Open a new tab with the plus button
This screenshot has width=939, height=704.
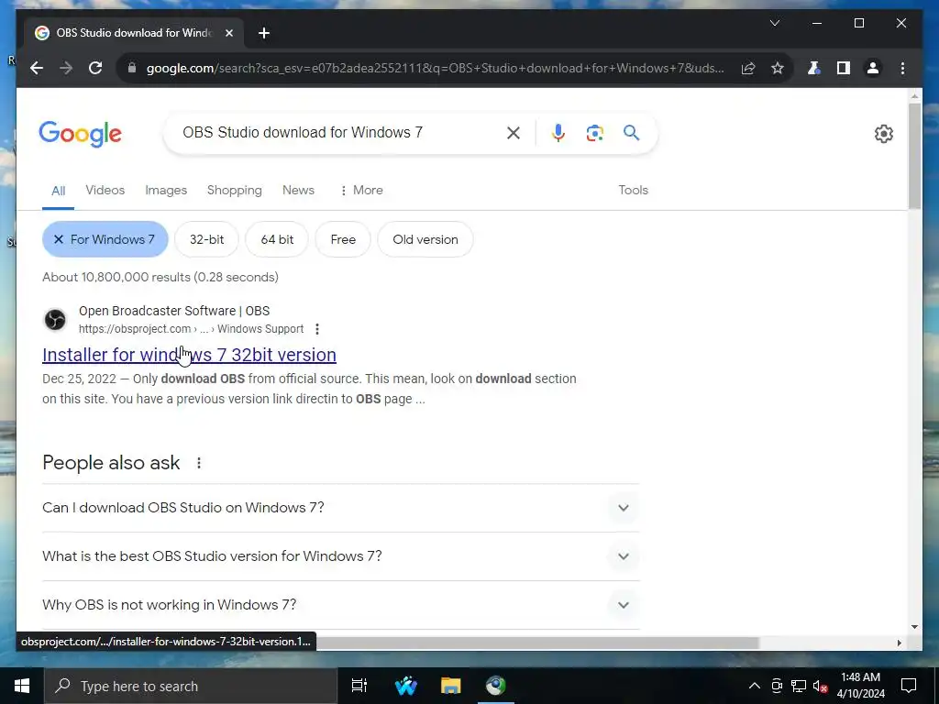[x=264, y=33]
